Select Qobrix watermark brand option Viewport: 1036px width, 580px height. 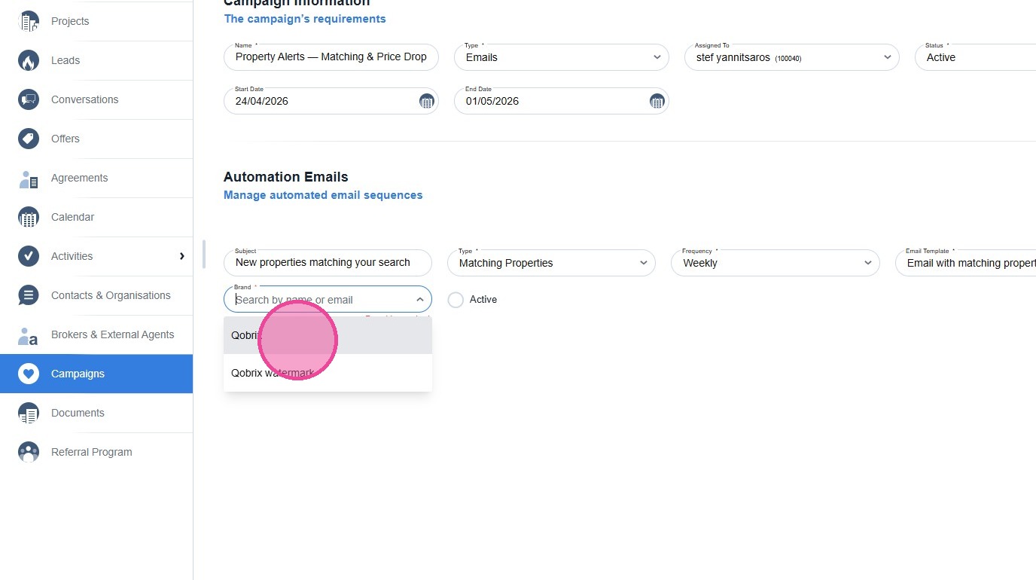[328, 373]
